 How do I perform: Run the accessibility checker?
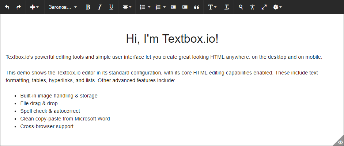coord(252,7)
